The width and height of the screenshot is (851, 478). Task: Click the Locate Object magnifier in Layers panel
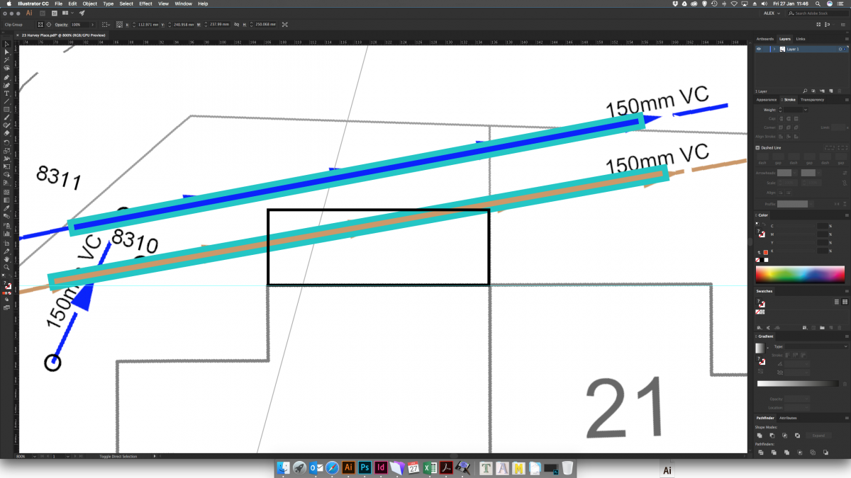point(803,91)
